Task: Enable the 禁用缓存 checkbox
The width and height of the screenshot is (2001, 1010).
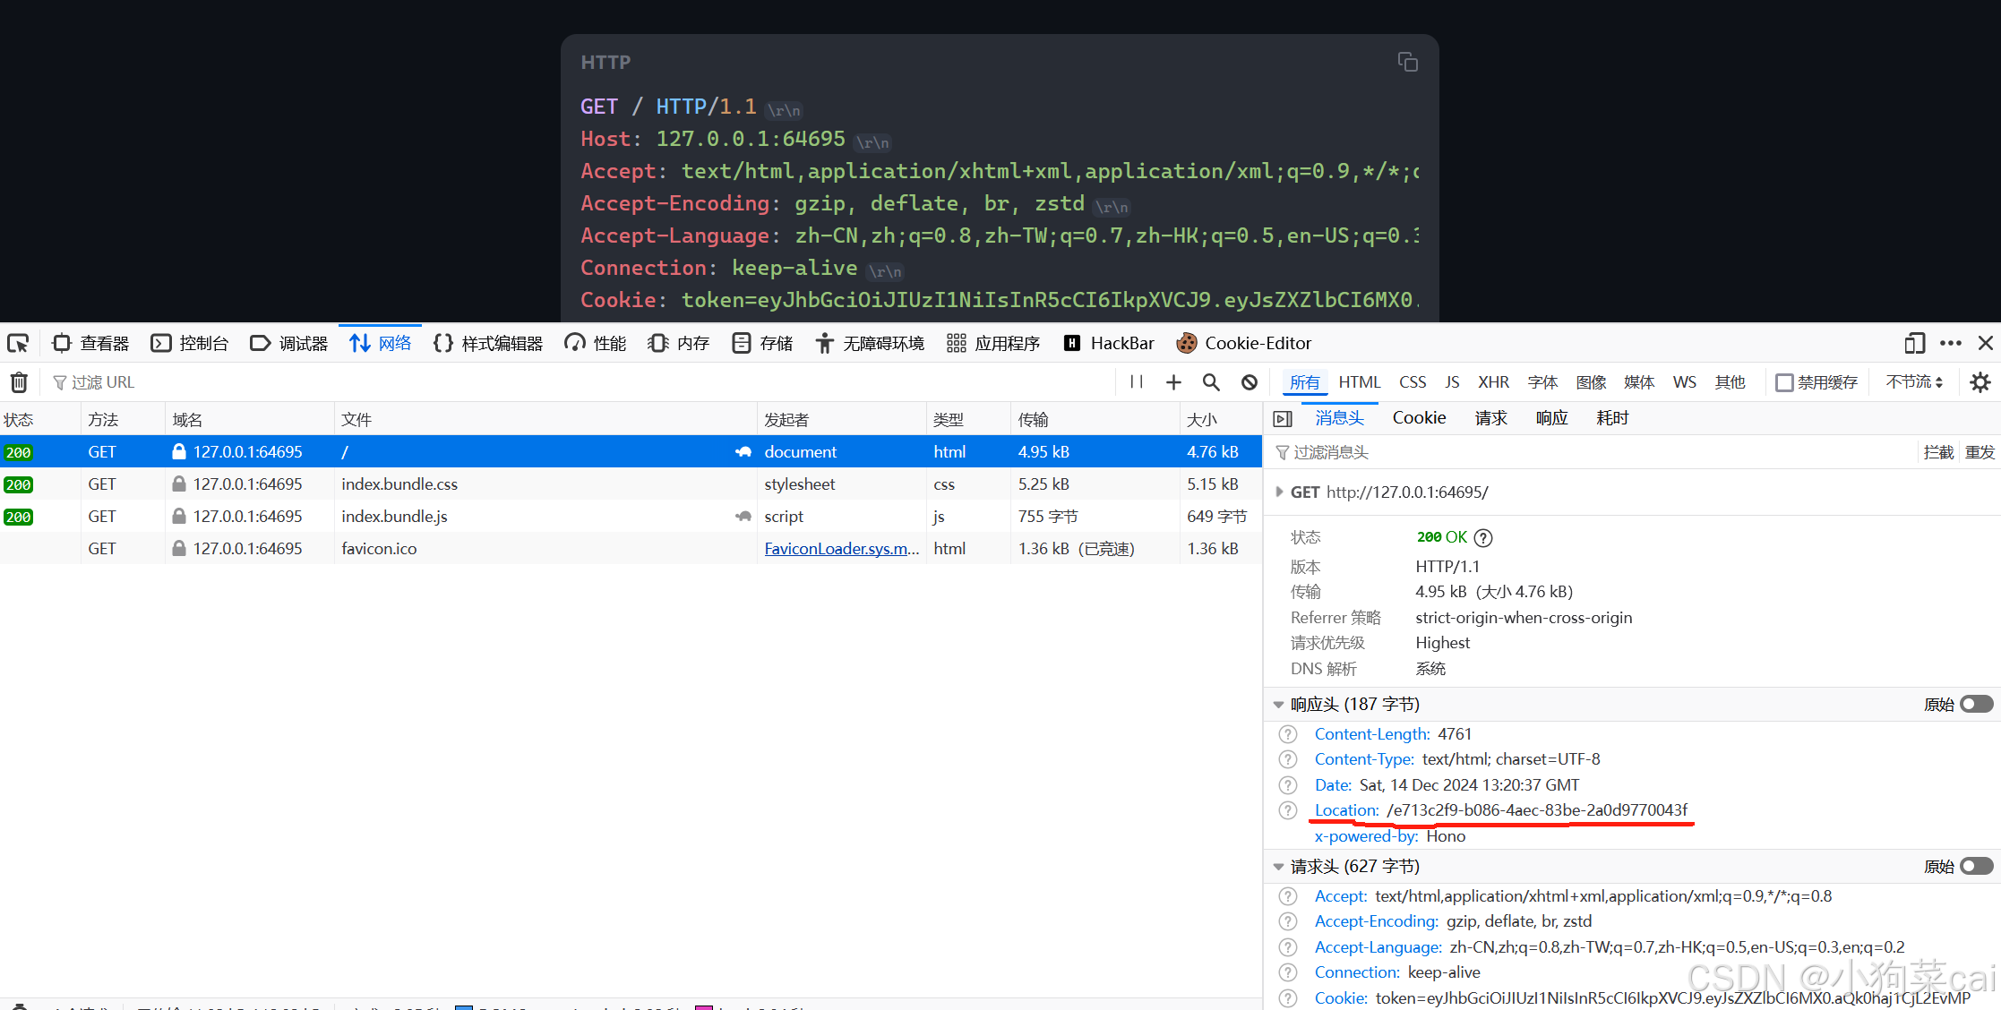Action: [x=1784, y=382]
